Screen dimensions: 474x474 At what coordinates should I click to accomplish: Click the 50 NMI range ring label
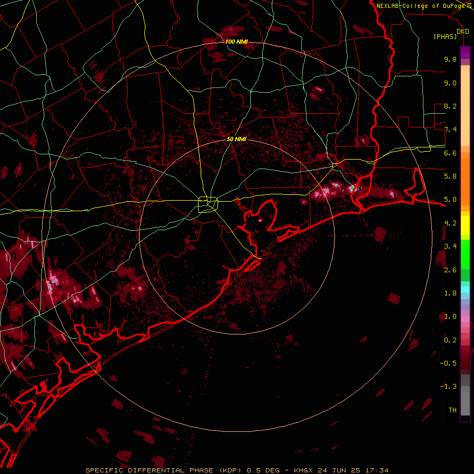coord(236,140)
